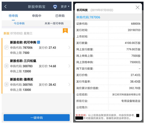Switch to the 已申购 tab
The image size is (145, 124).
[x=60, y=16]
